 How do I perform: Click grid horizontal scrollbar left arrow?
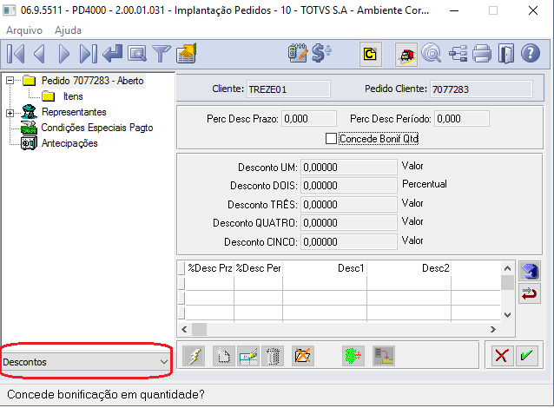point(184,330)
